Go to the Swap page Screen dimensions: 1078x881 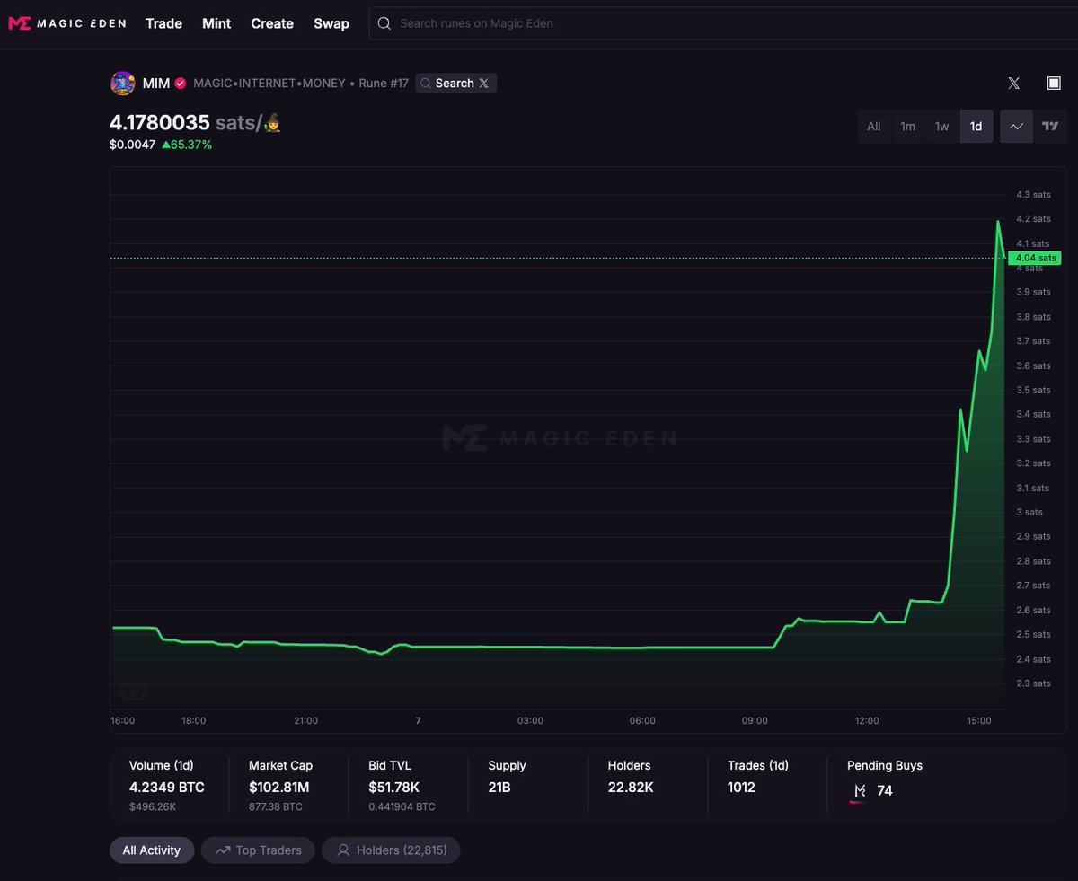[x=331, y=23]
